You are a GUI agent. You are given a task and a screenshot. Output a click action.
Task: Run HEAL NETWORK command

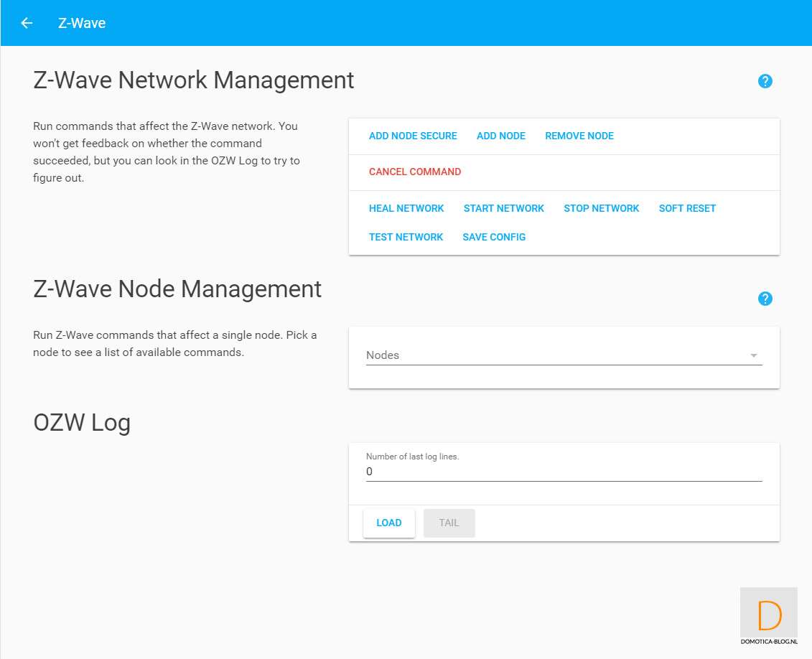406,208
